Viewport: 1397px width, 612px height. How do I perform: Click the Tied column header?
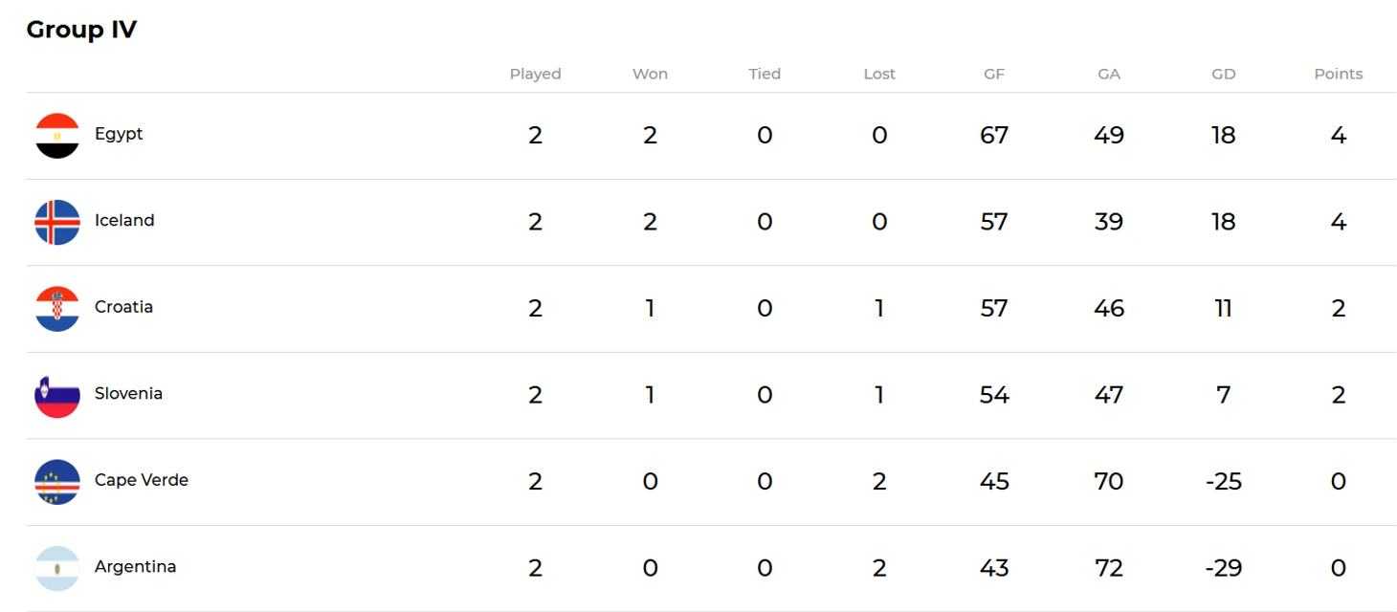pyautogui.click(x=765, y=74)
